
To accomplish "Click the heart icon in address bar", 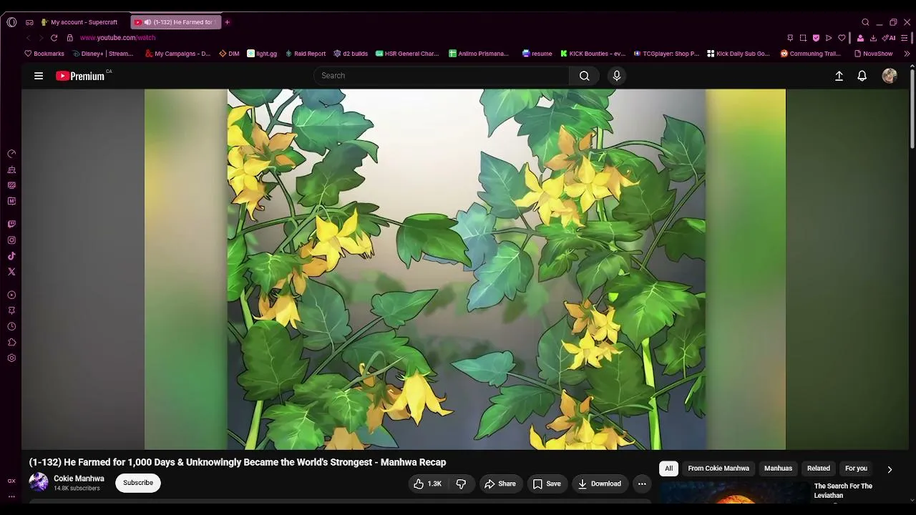I will (842, 38).
